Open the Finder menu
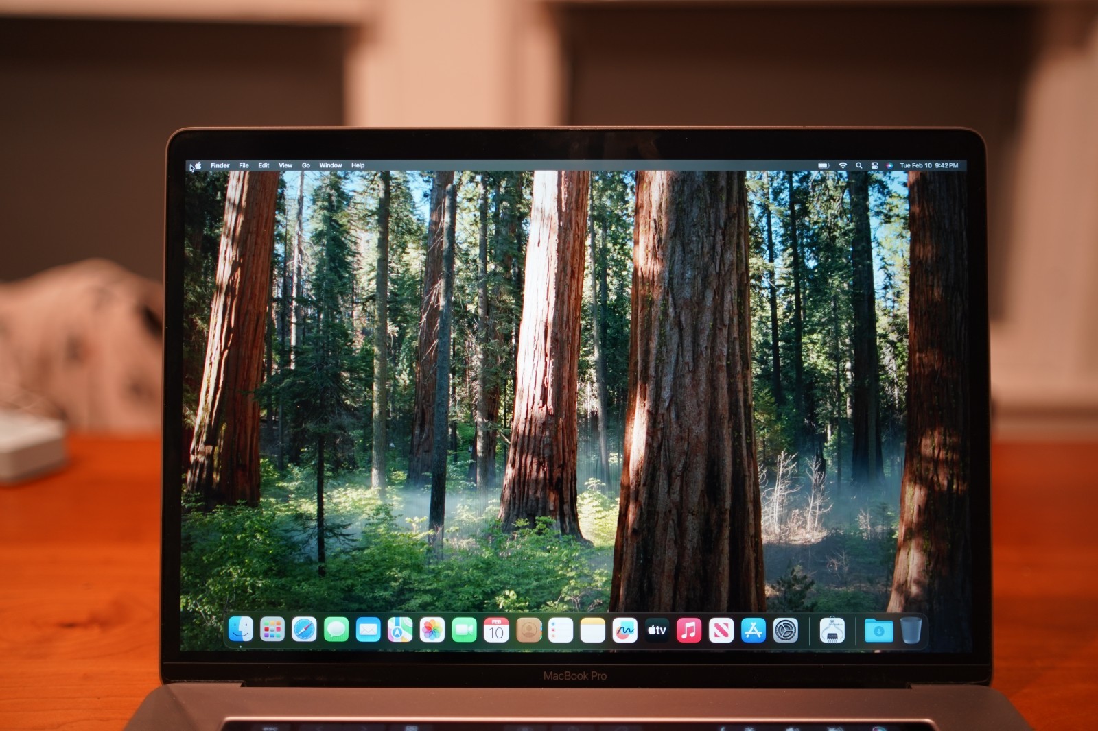The width and height of the screenshot is (1098, 731). (220, 165)
